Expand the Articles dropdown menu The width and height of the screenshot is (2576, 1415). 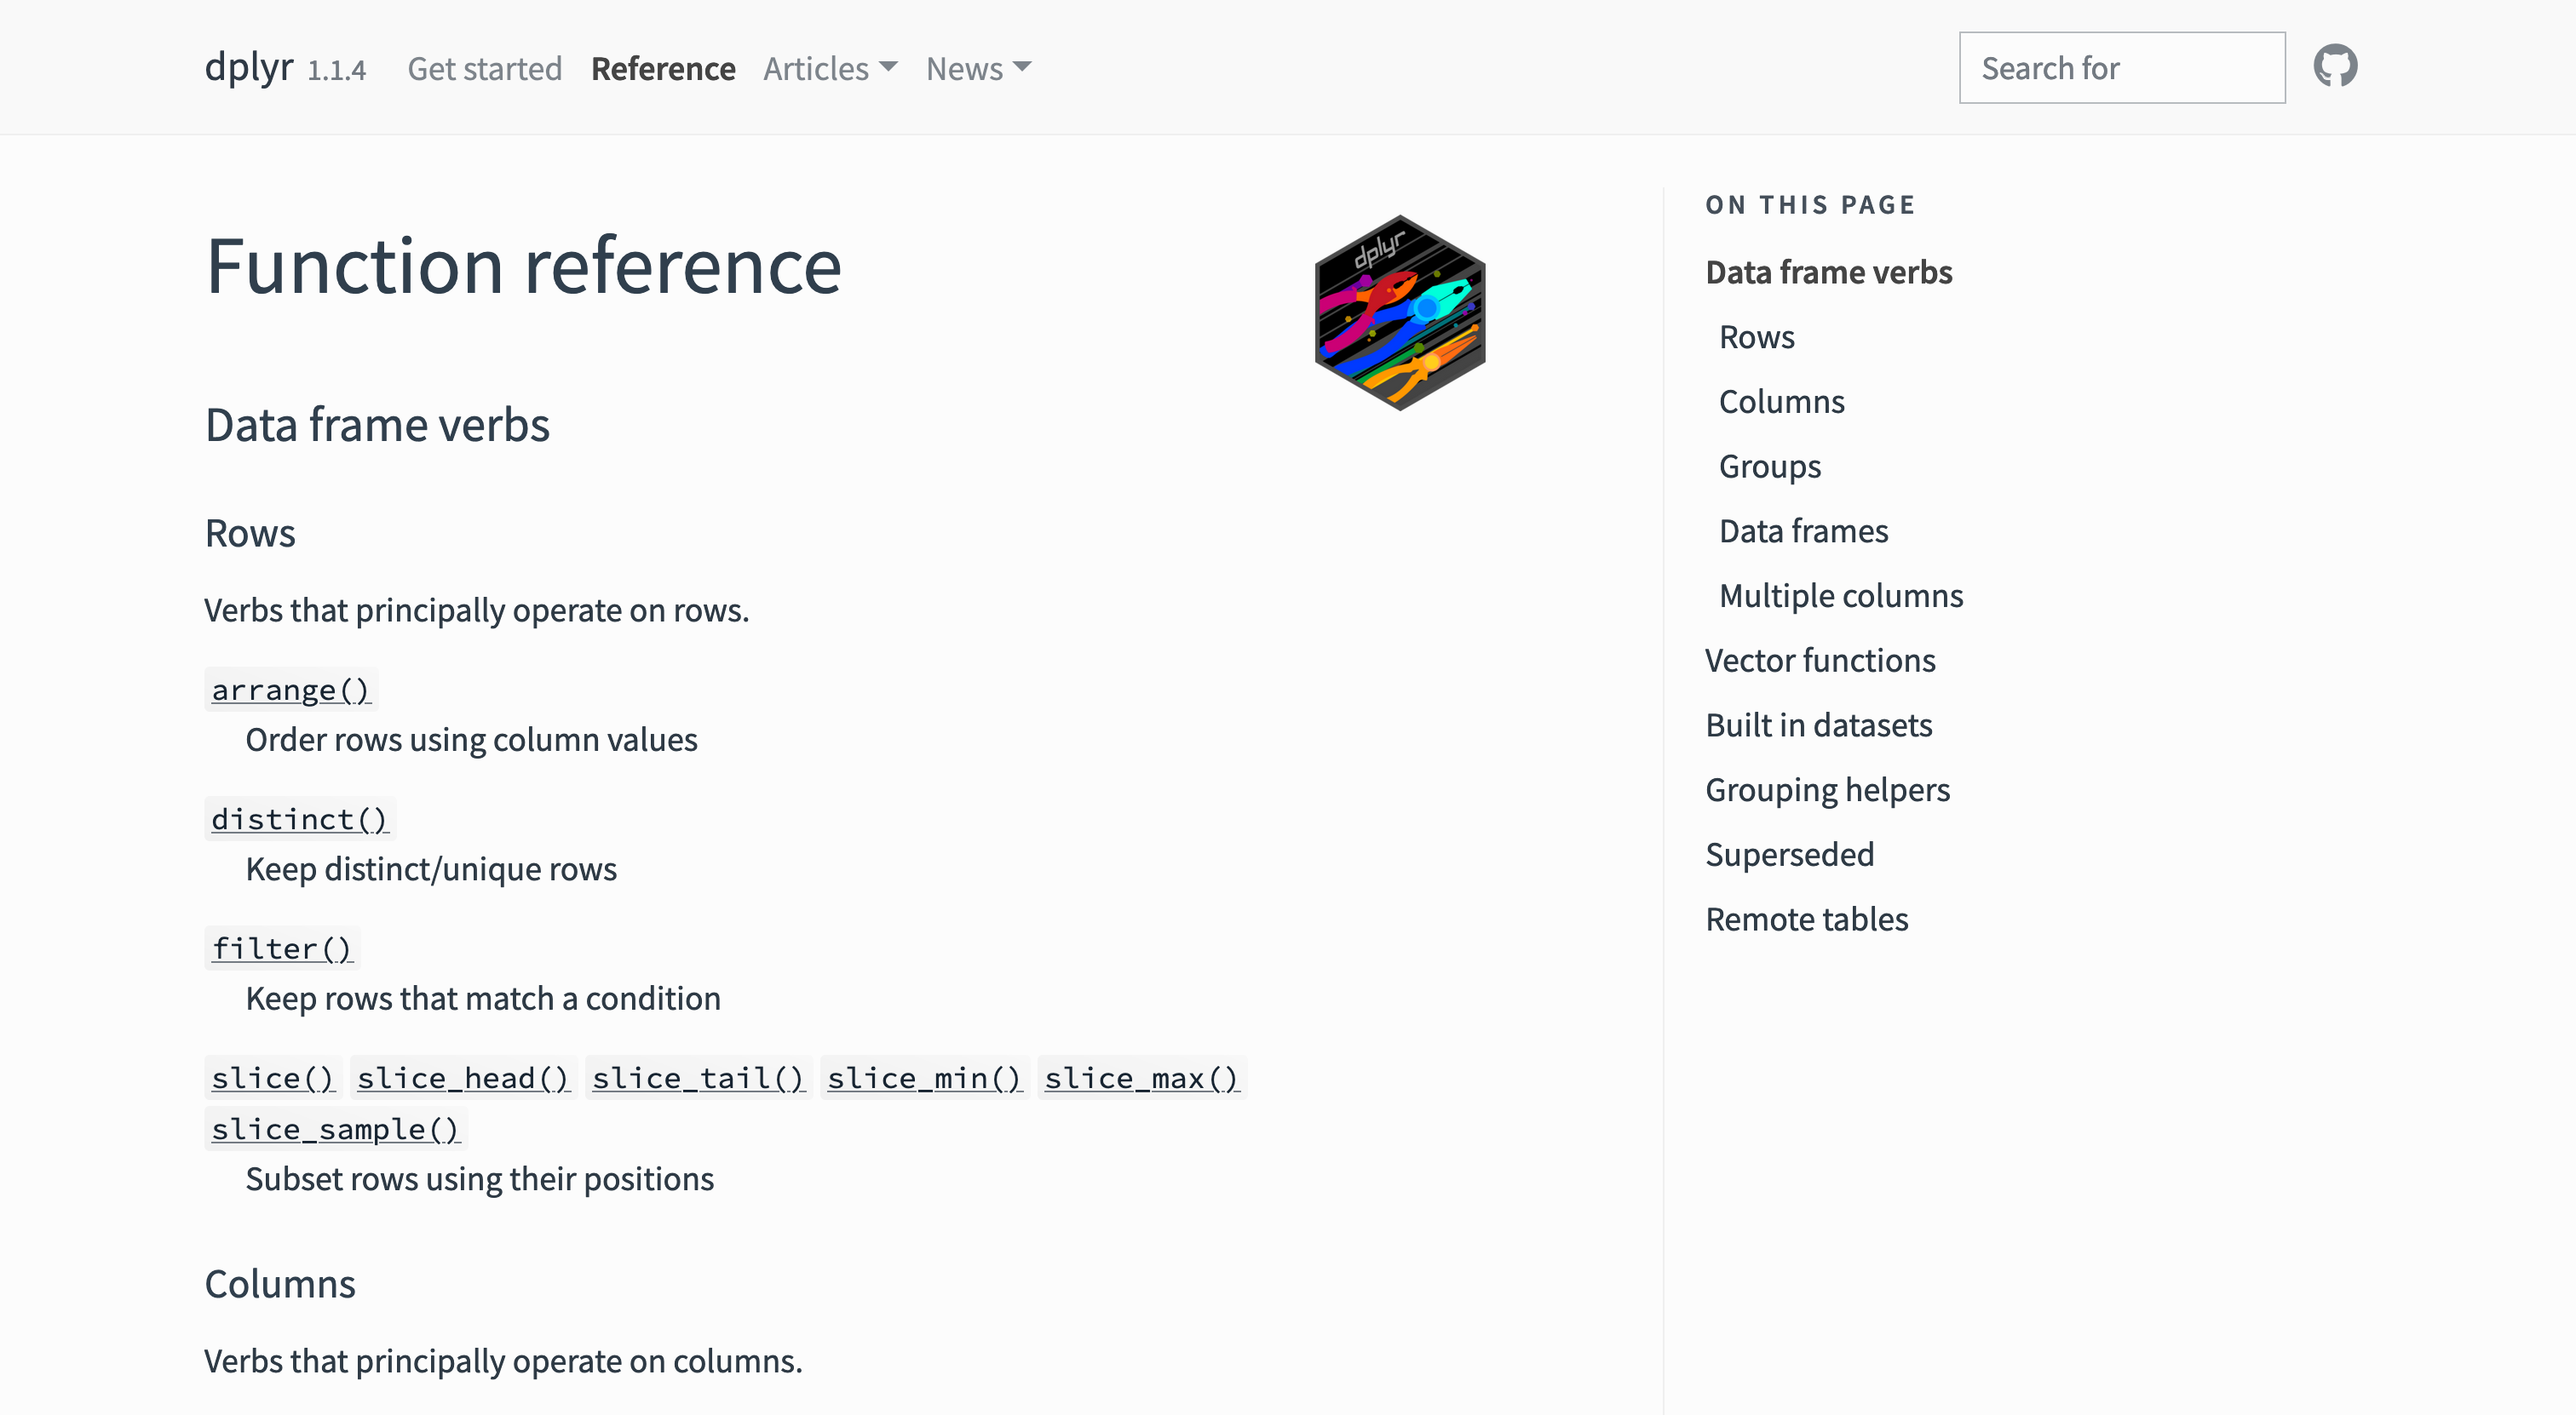[x=830, y=68]
